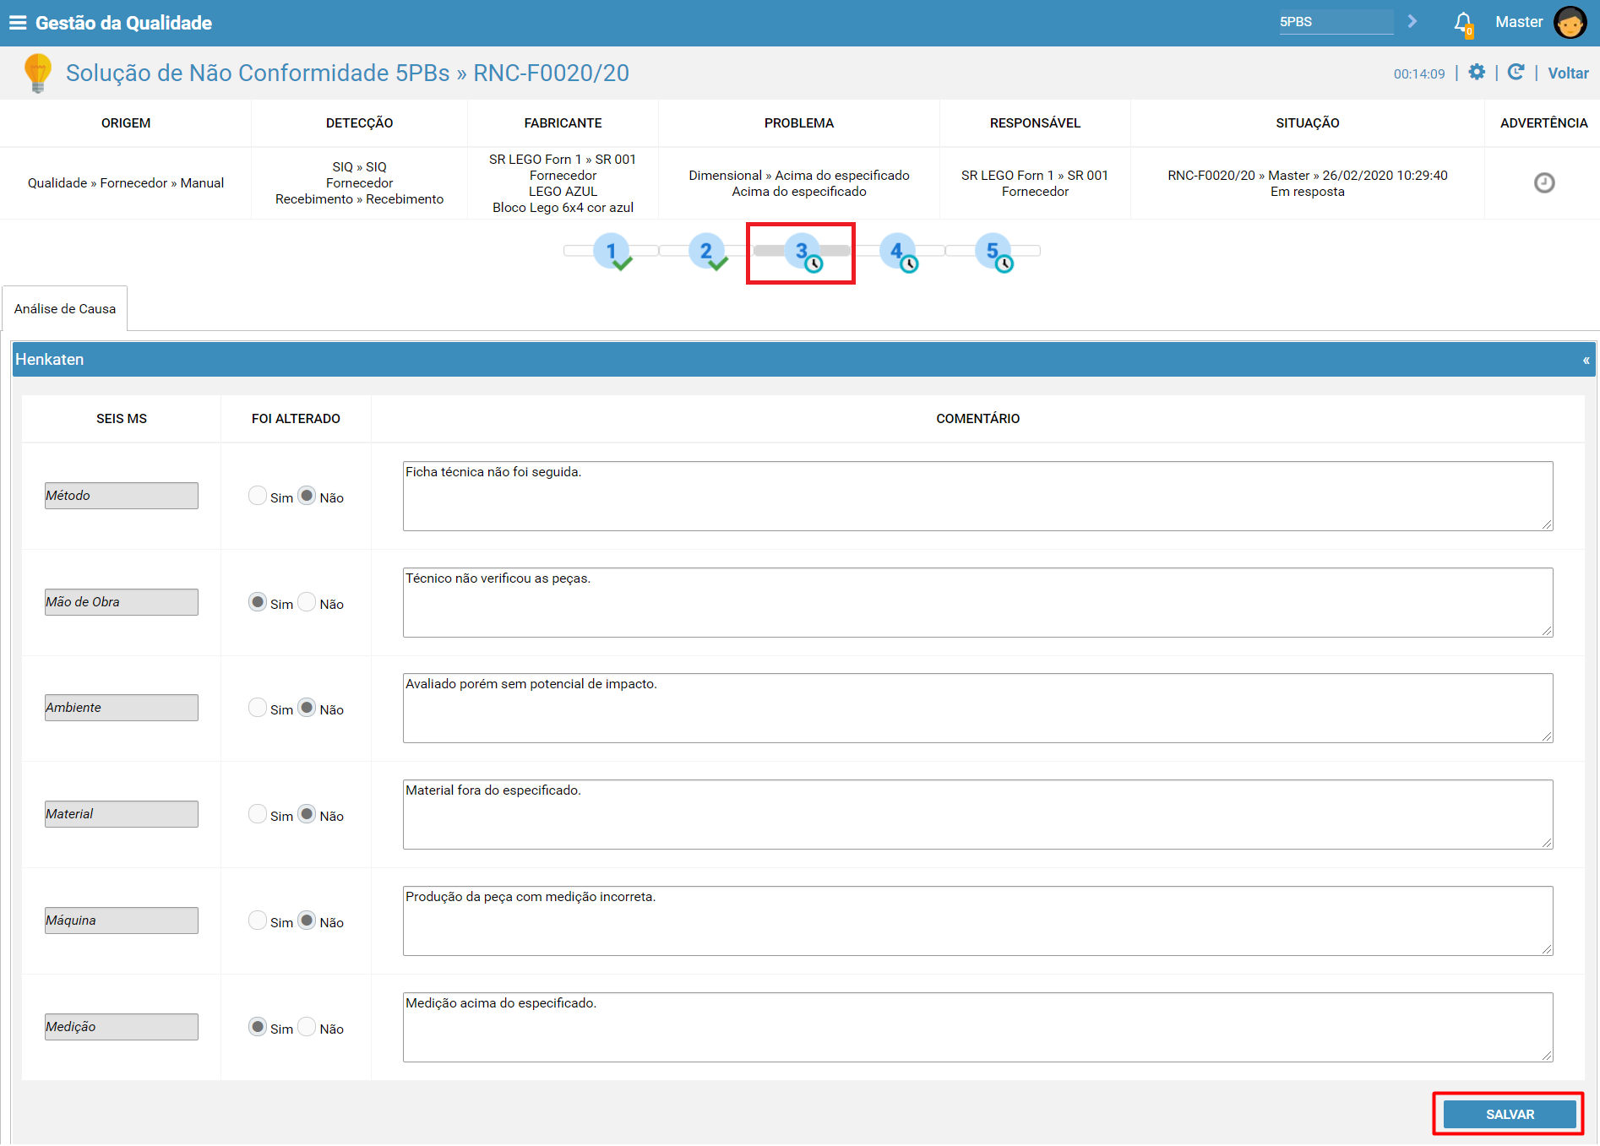Click the Material comment textarea
This screenshot has width=1600, height=1146.
point(977,814)
